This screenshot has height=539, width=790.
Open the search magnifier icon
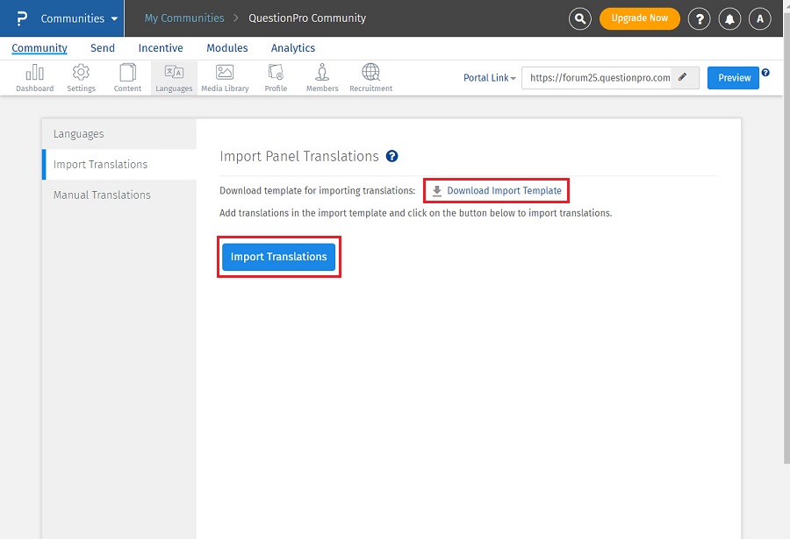(580, 19)
